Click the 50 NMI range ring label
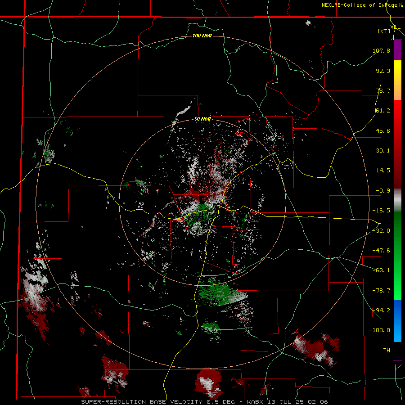 point(202,119)
